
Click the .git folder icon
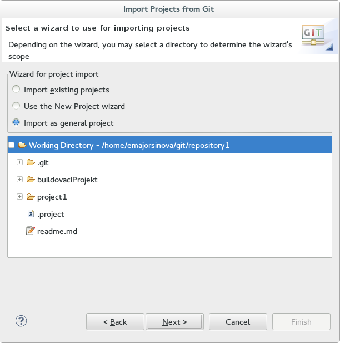31,163
